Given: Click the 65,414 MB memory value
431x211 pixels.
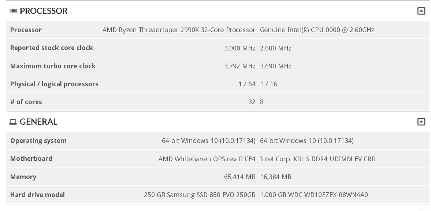Looking at the screenshot, I should (x=239, y=177).
